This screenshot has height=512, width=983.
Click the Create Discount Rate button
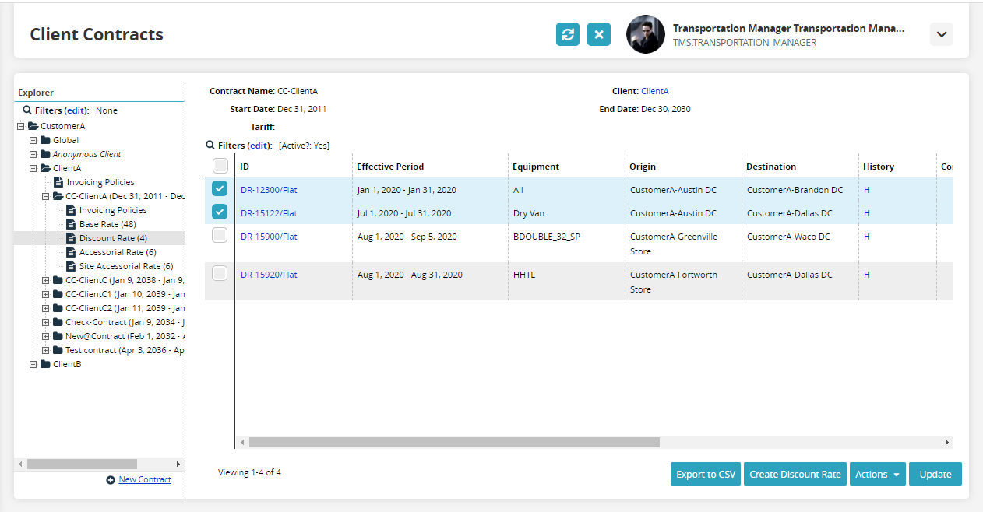(x=795, y=474)
